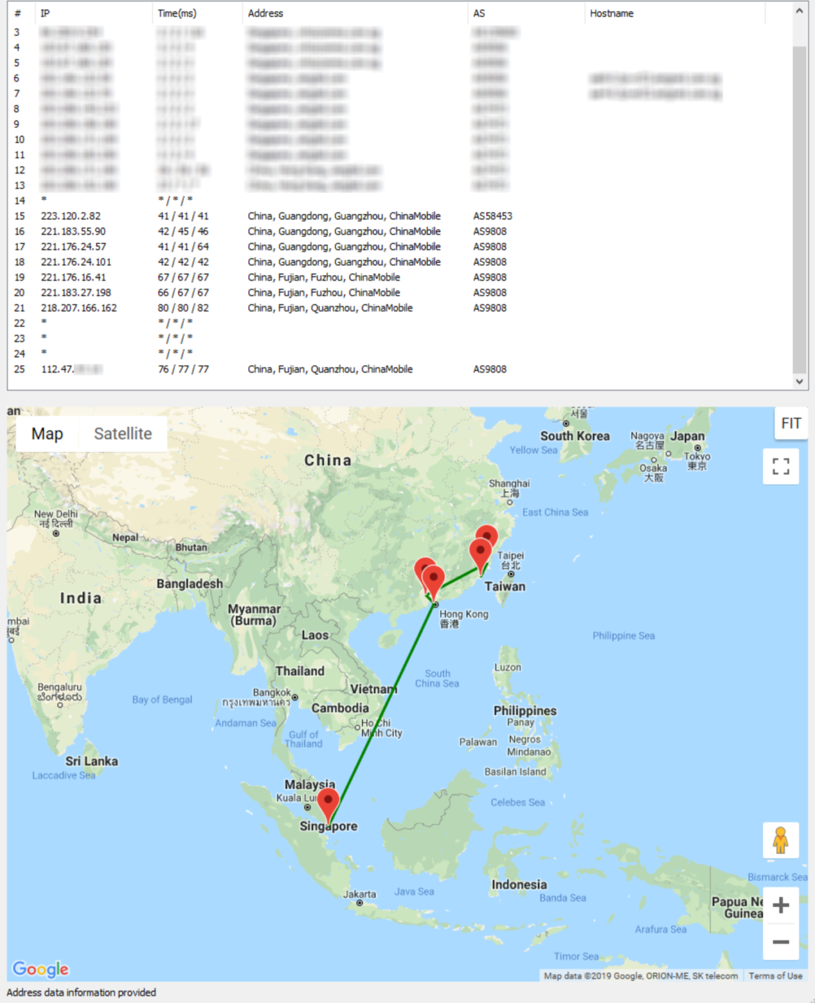
Task: Select the 112.47 IP in hop 25
Action: click(x=71, y=369)
